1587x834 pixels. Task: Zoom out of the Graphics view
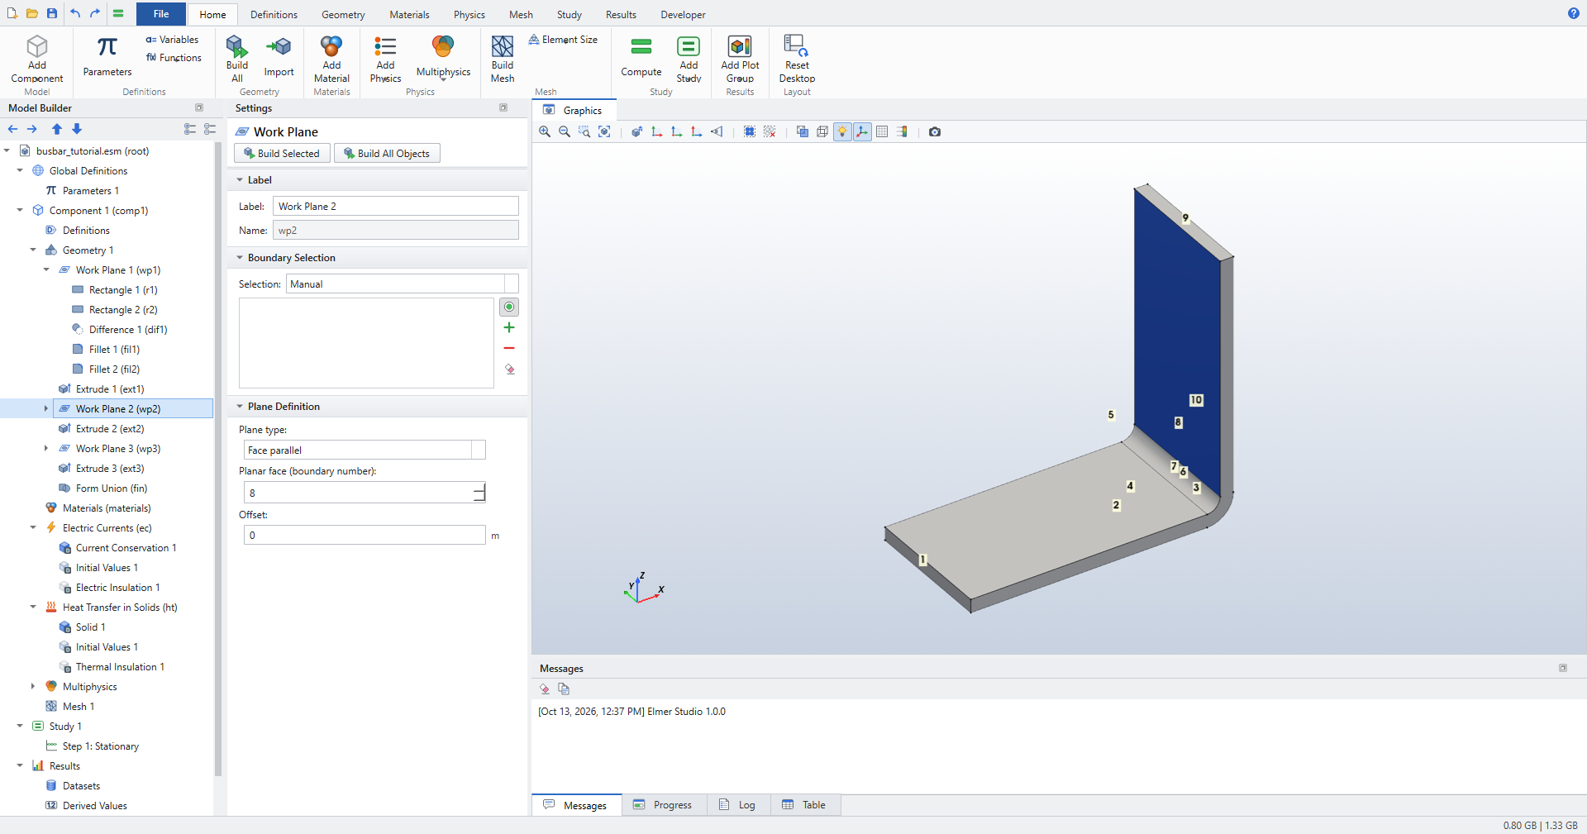(x=565, y=131)
